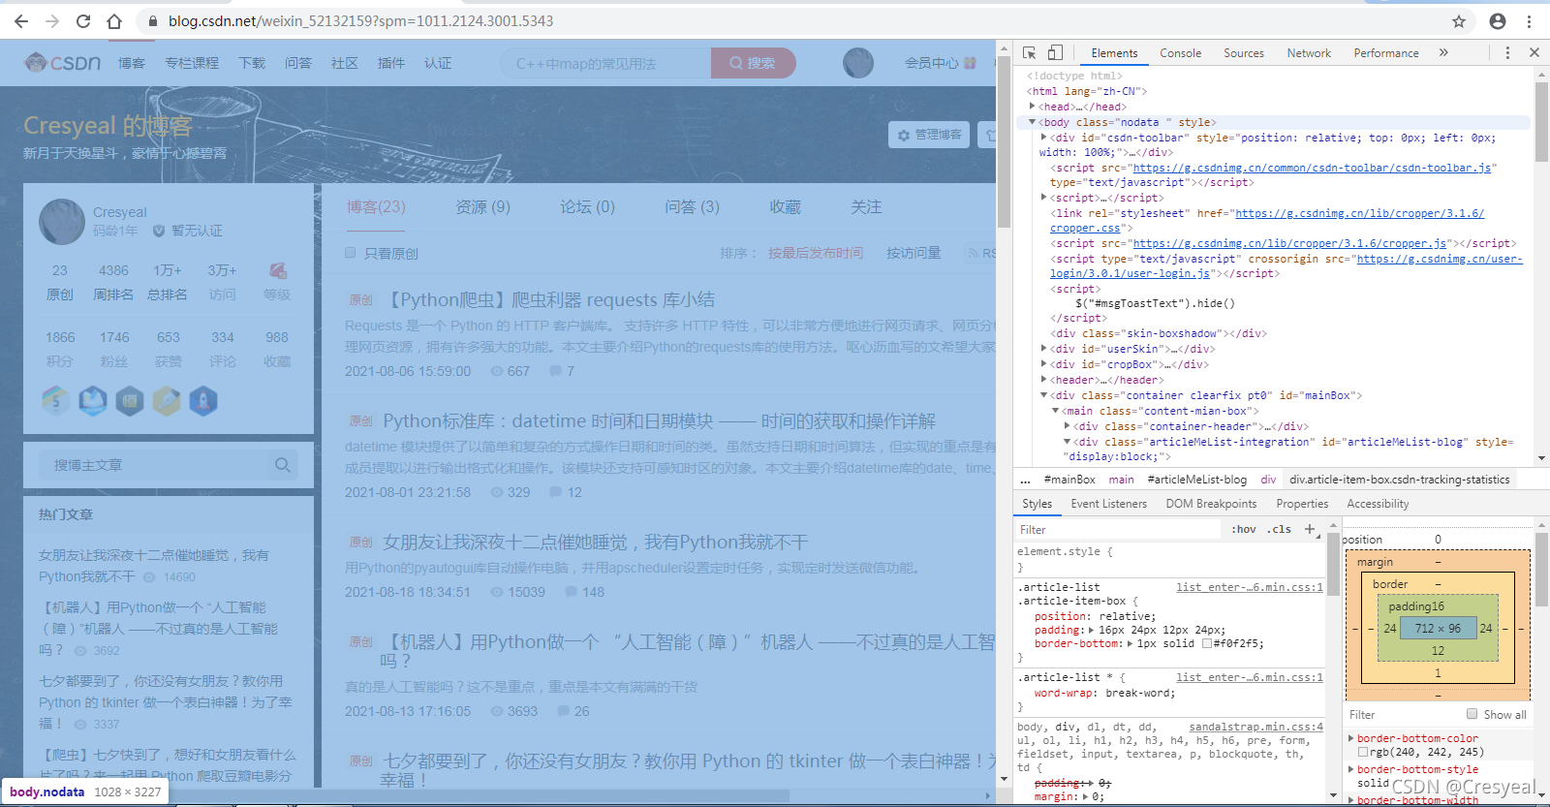This screenshot has height=807, width=1550.
Task: Expand the div#cropBox node
Action: pos(1044,364)
